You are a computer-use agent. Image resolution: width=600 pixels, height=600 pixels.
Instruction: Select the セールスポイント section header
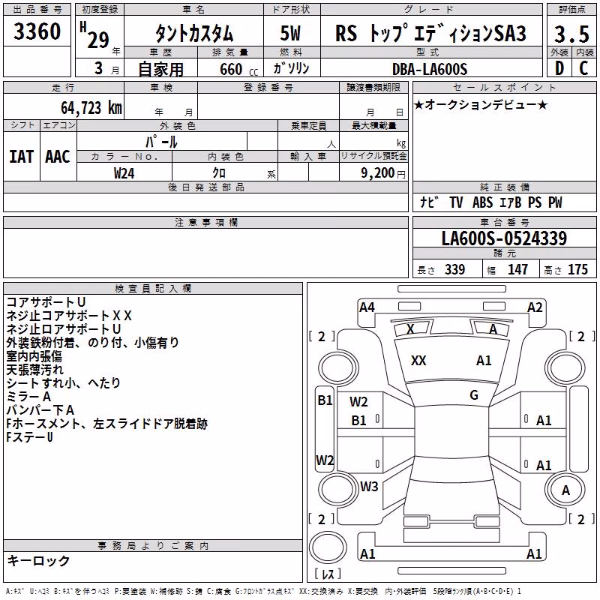(x=504, y=87)
